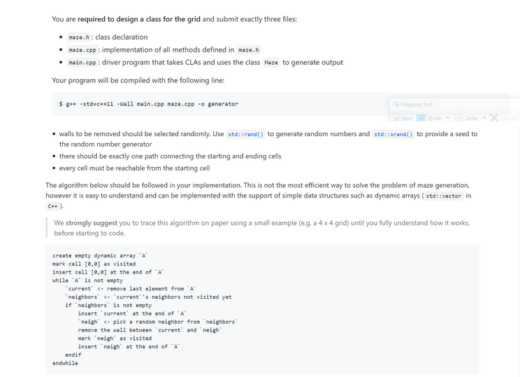Click the New label in Snipping Tool toolbar

coord(407,118)
